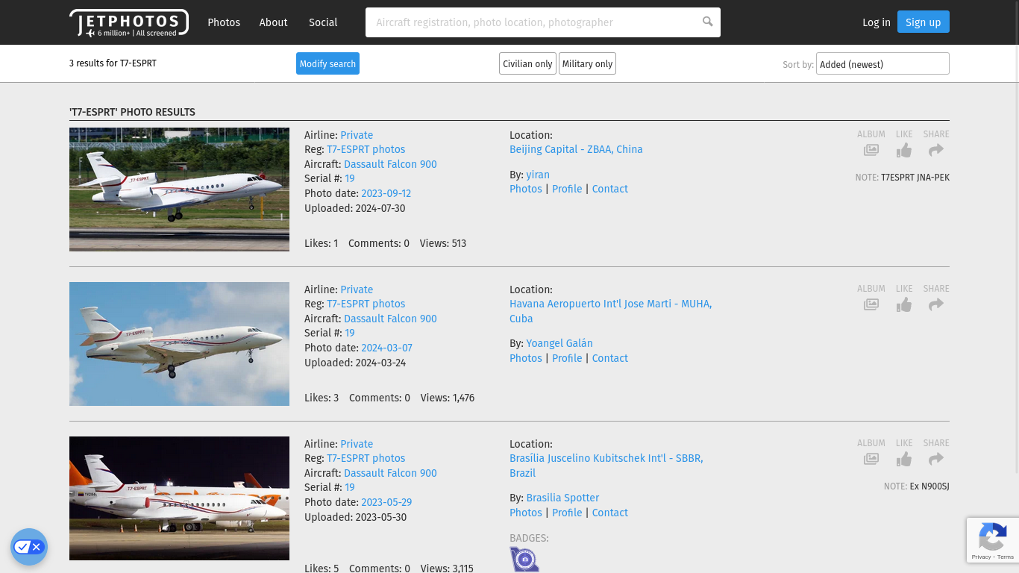
Task: Share the Havana photo
Action: (x=936, y=304)
